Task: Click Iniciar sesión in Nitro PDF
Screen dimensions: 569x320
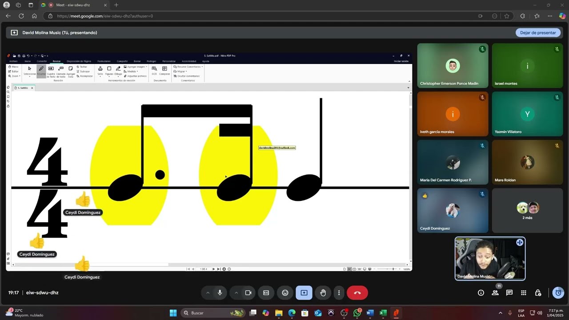Action: click(401, 61)
